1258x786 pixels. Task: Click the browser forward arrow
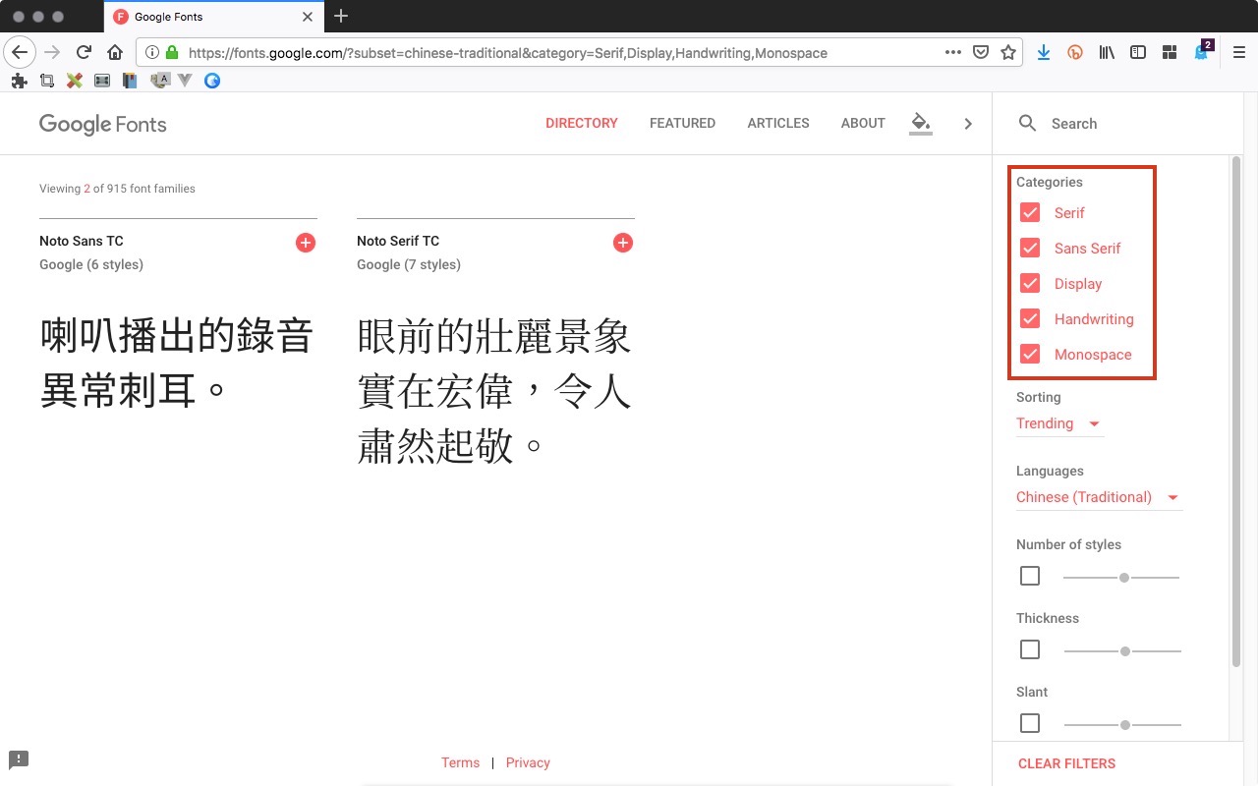(x=52, y=52)
